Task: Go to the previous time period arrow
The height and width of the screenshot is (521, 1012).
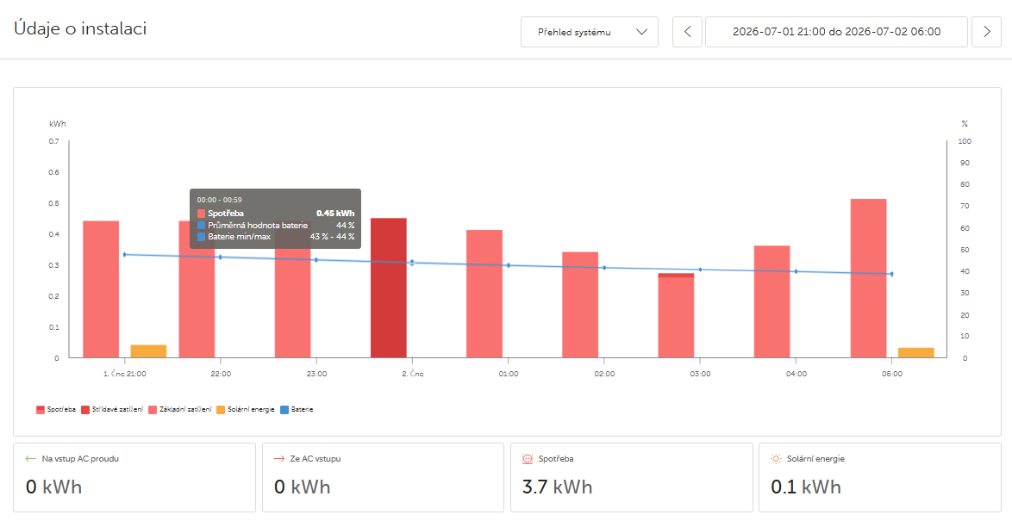Action: (687, 32)
